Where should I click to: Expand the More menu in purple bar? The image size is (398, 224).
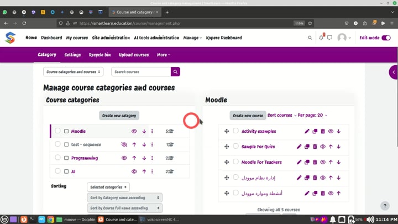(x=164, y=55)
